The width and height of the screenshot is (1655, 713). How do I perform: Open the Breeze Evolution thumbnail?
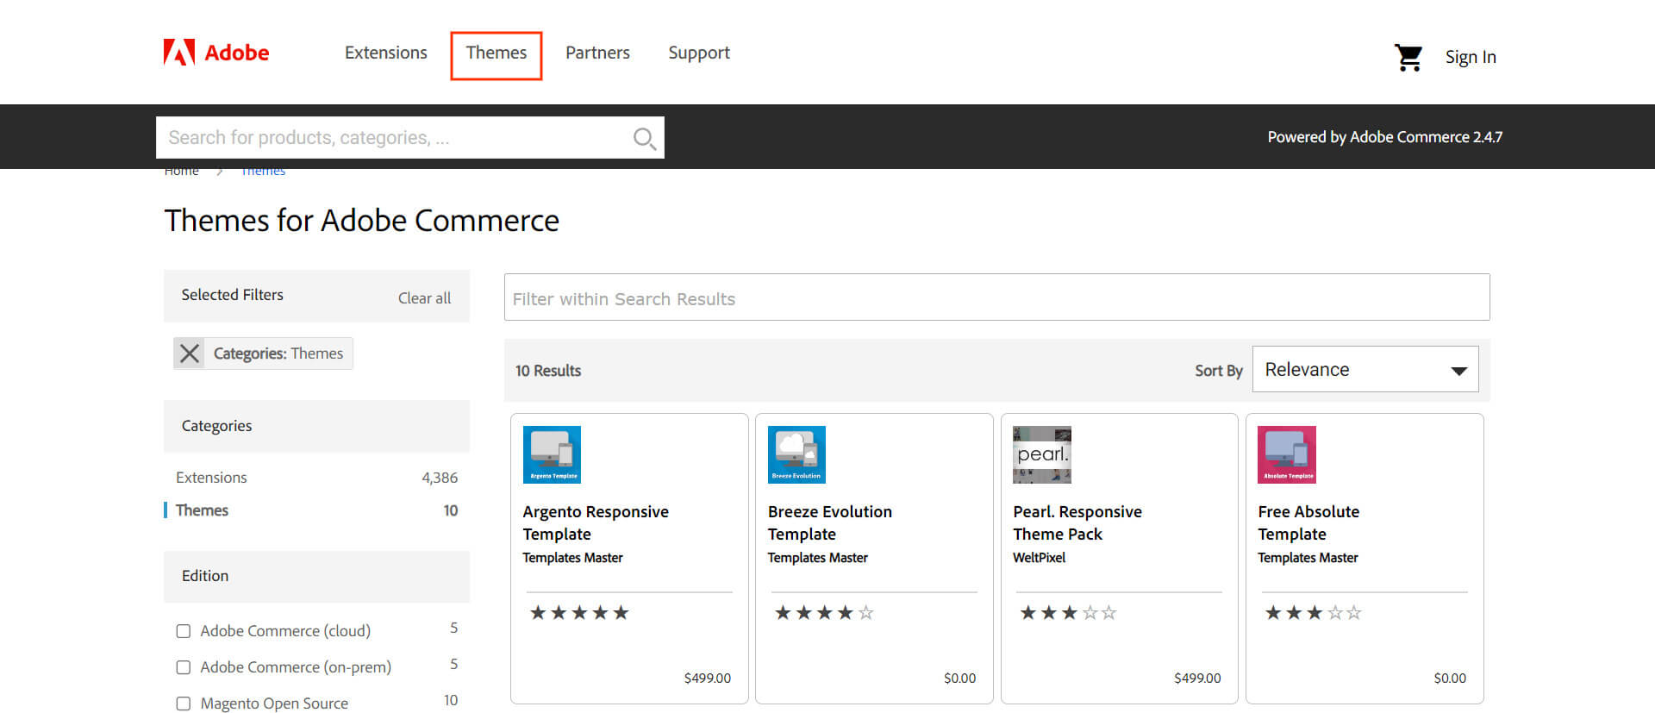(x=796, y=454)
